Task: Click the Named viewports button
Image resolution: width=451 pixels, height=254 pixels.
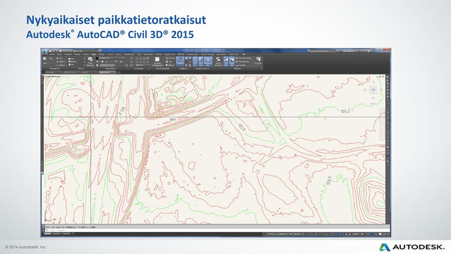Action: (170, 58)
